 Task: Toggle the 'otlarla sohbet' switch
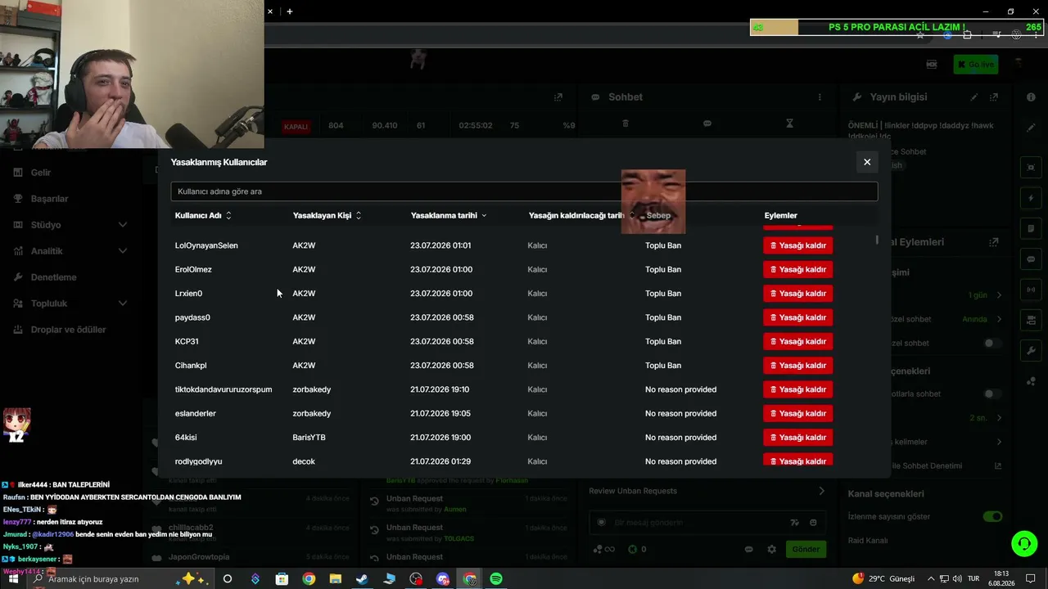point(992,393)
